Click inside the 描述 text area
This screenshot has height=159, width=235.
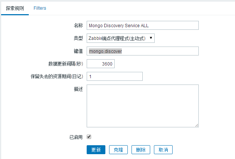[142, 106]
